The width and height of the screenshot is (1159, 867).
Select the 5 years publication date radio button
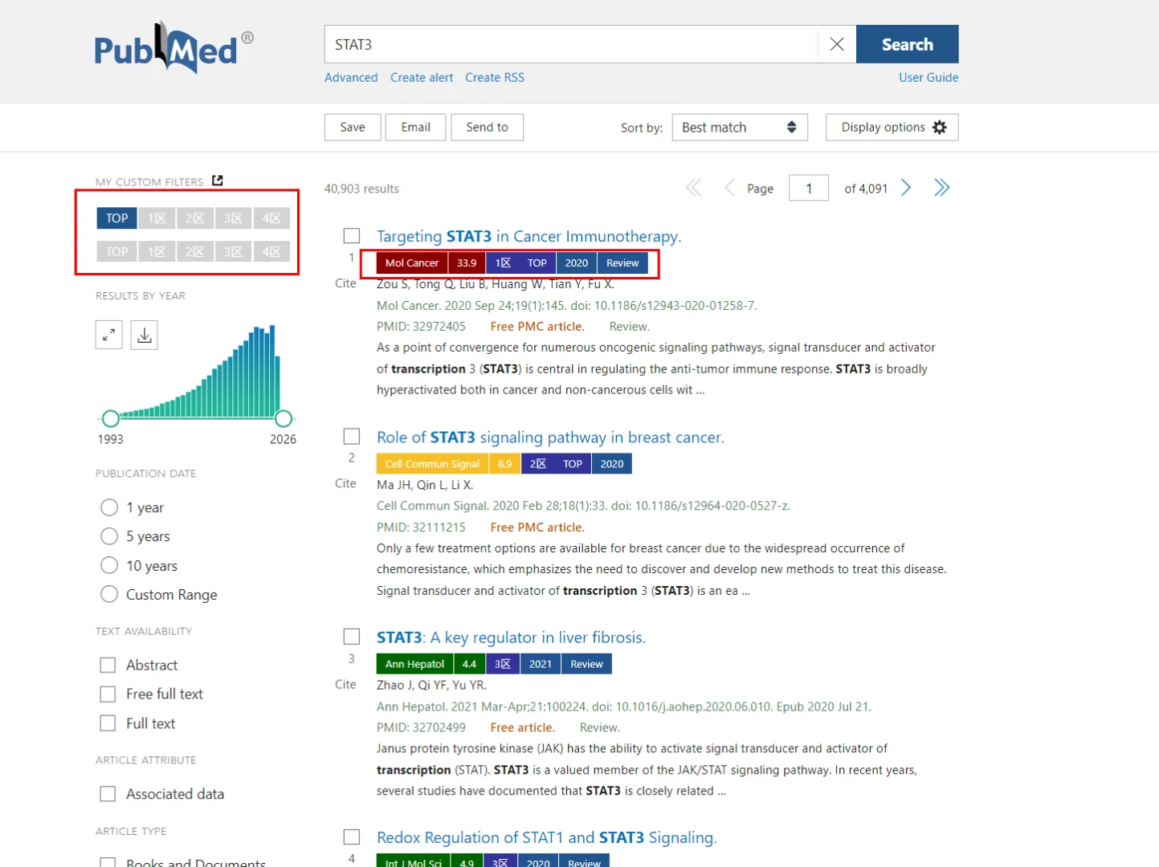(109, 536)
